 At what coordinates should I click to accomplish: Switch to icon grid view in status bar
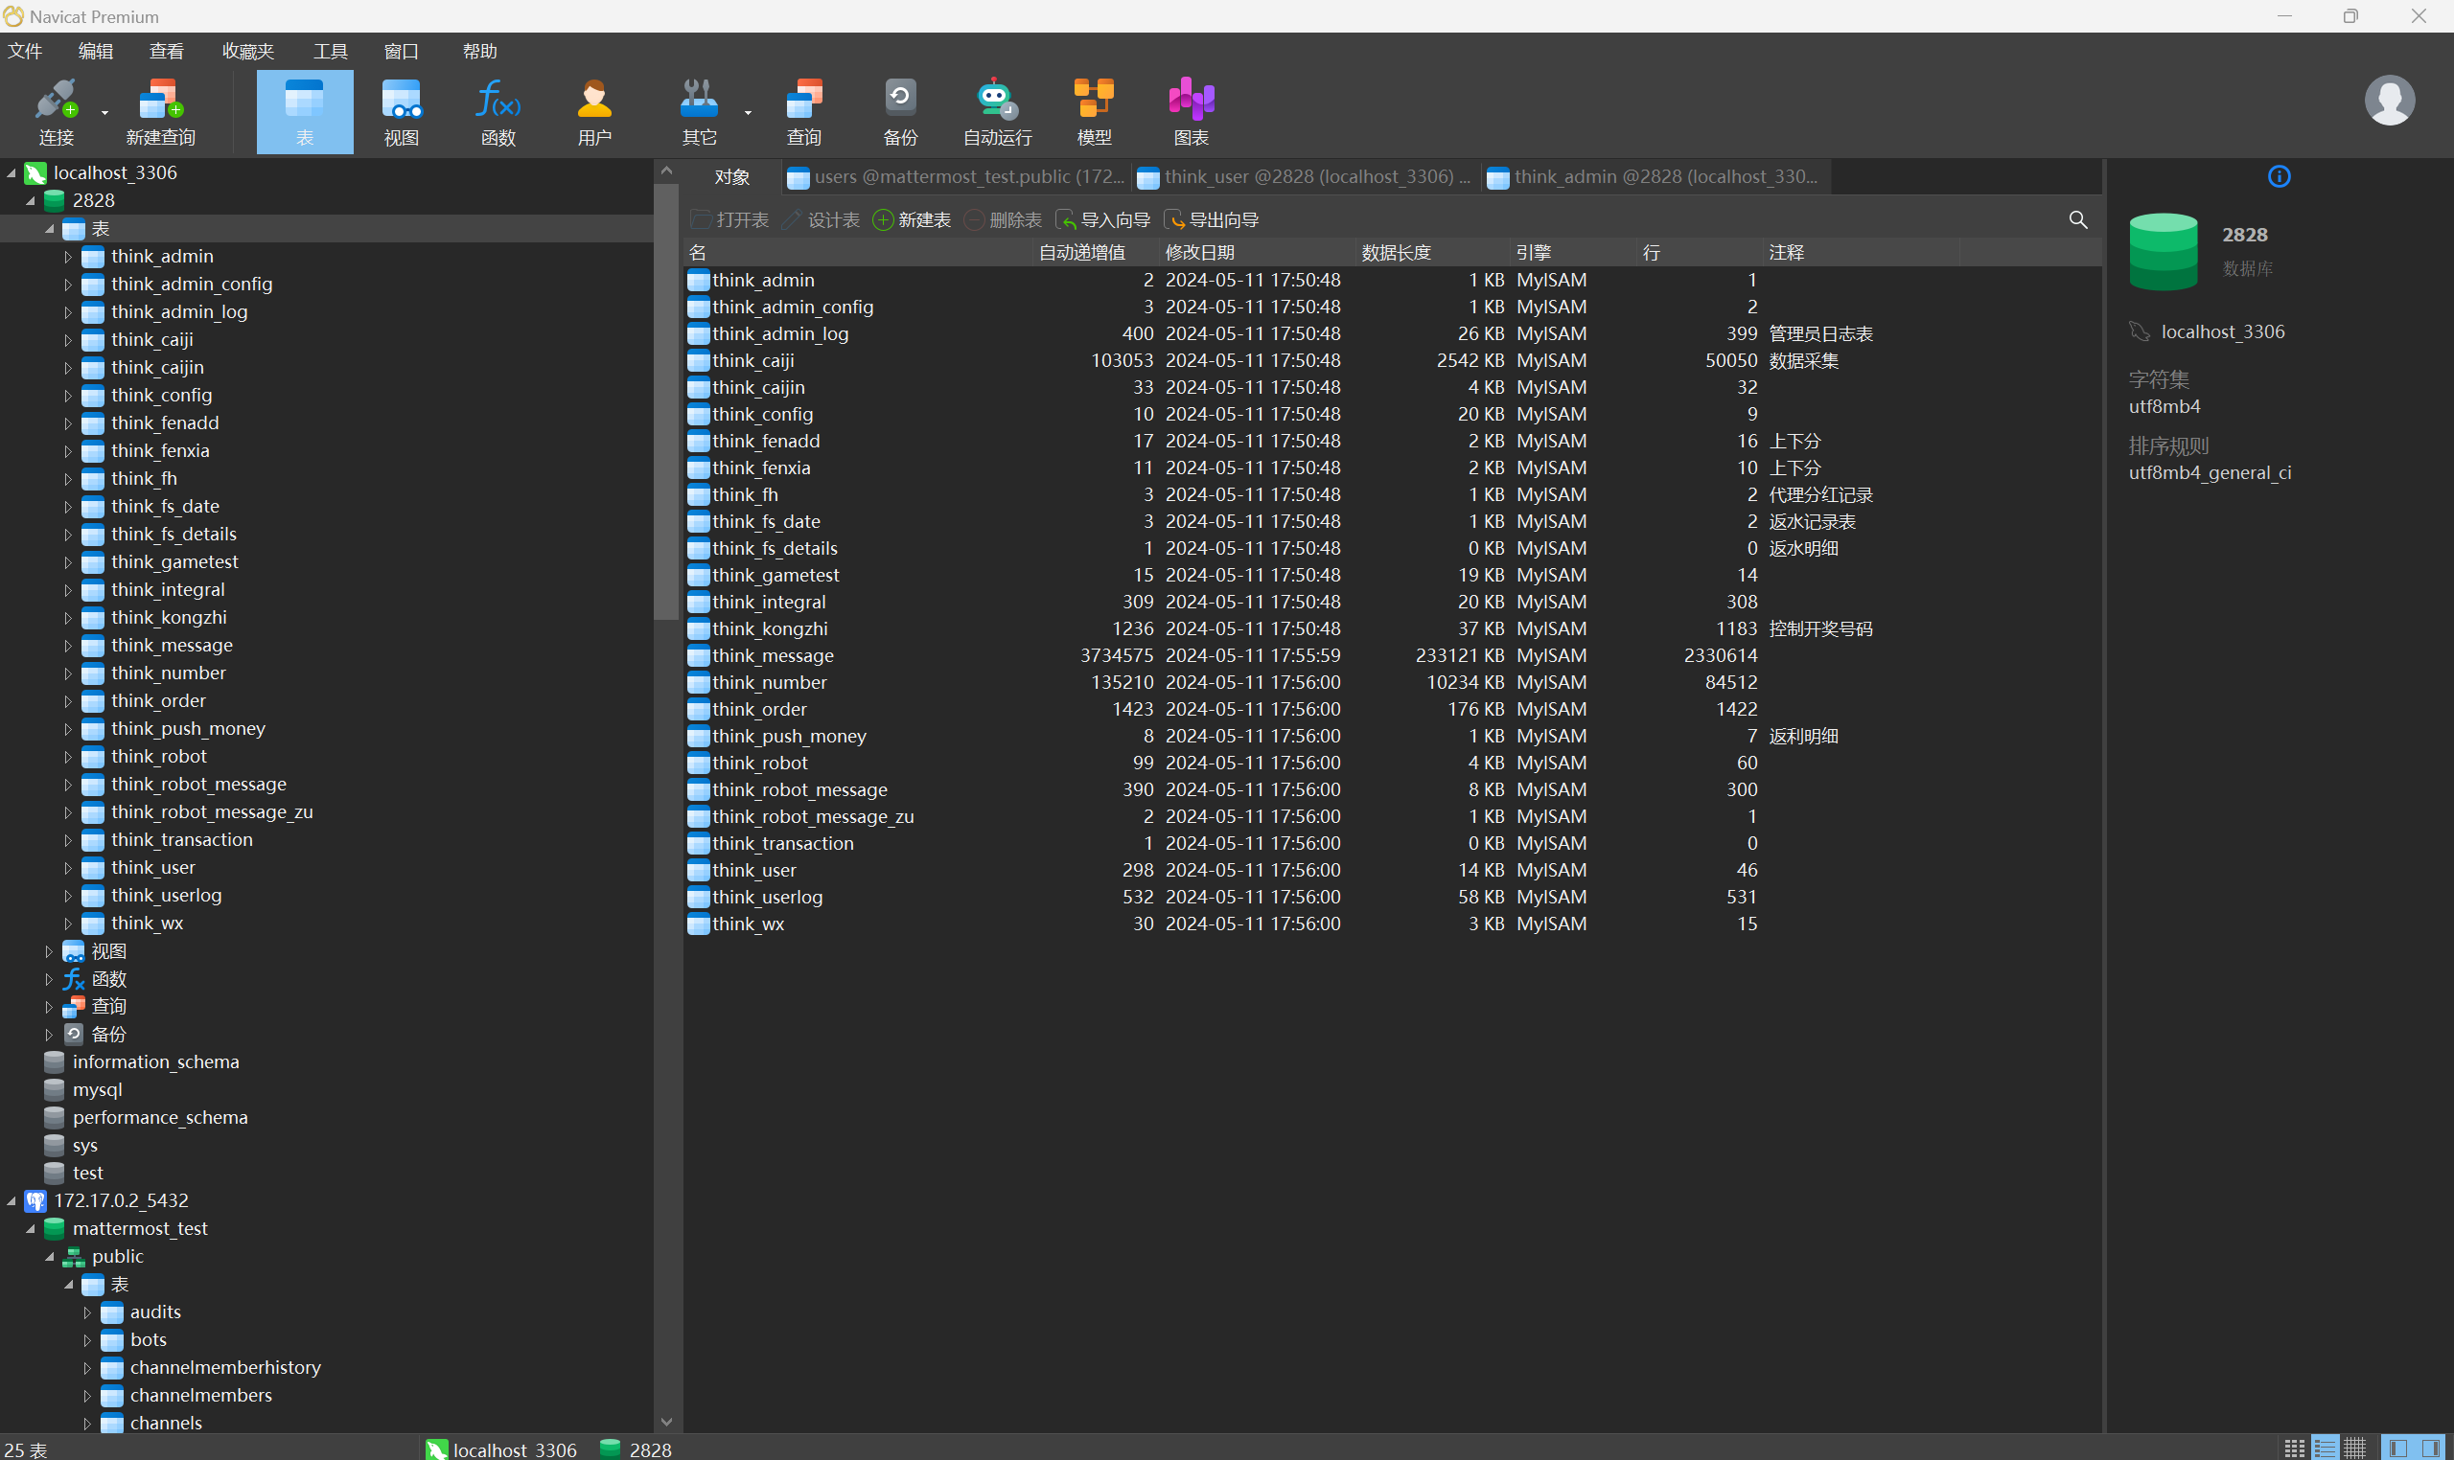pyautogui.click(x=2295, y=1449)
